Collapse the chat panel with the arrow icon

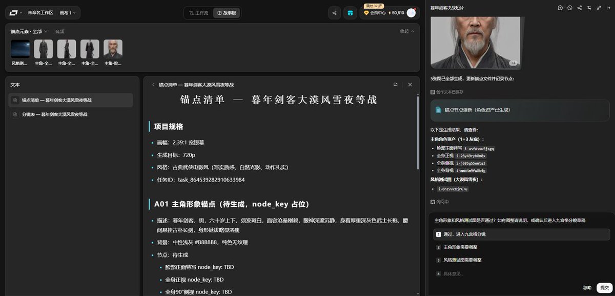(x=609, y=8)
